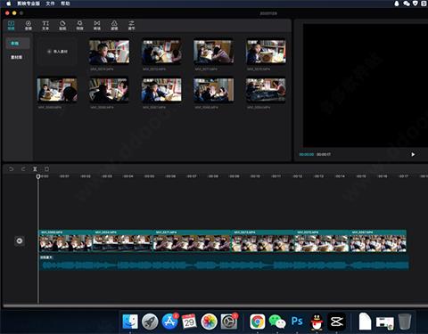The image size is (428, 334).
Task: Open the 音频 (Audio) tab
Action: coord(29,26)
